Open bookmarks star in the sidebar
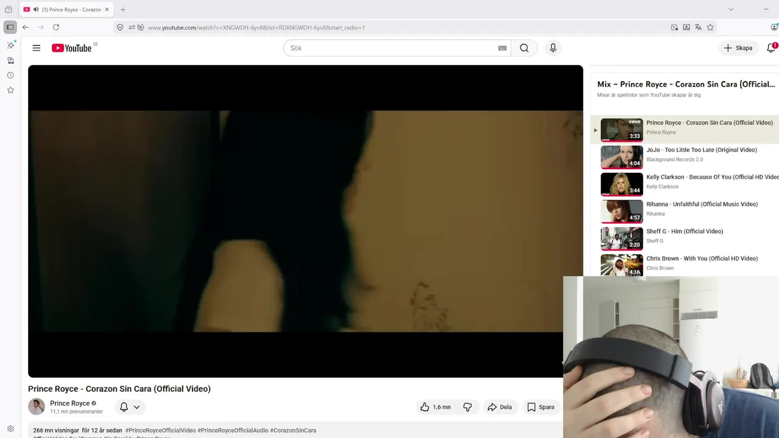 coord(10,90)
